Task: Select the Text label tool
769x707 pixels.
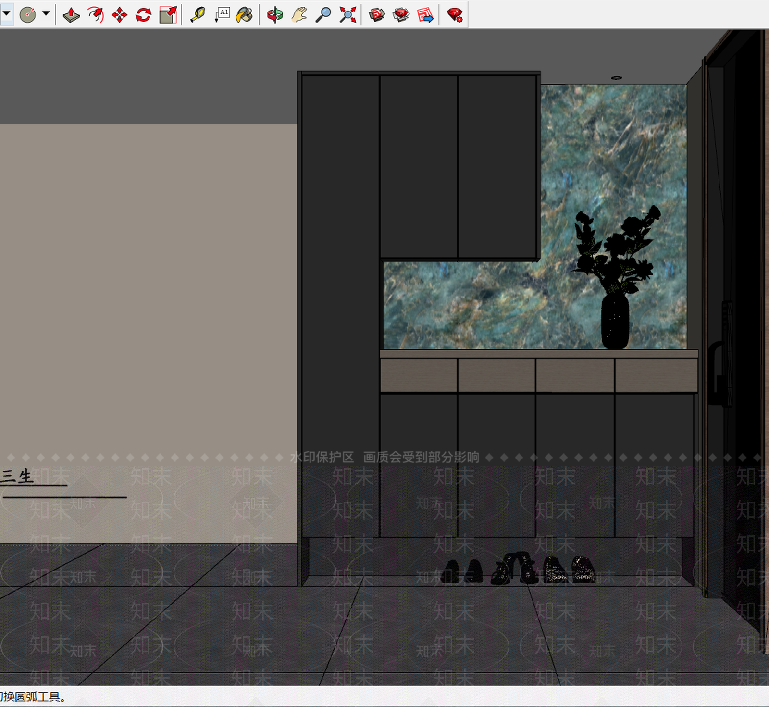Action: coord(222,15)
